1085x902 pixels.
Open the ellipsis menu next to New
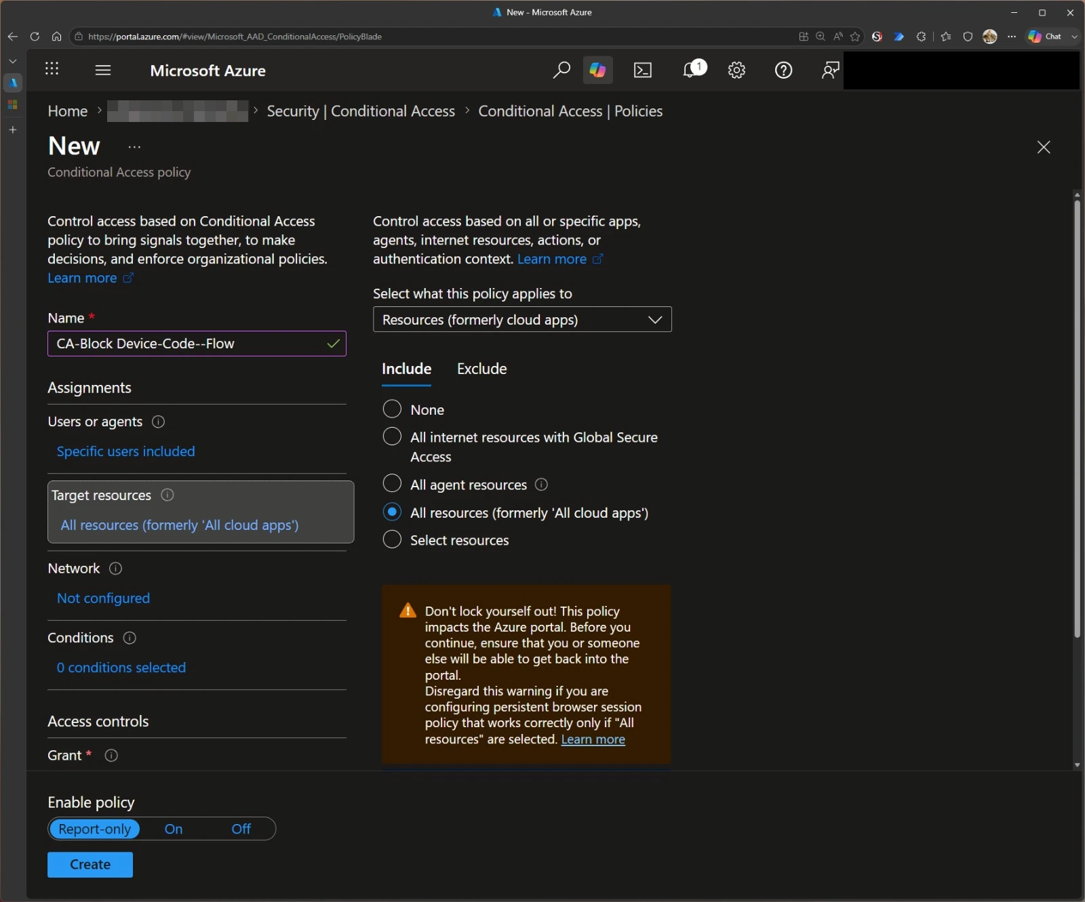(x=134, y=147)
